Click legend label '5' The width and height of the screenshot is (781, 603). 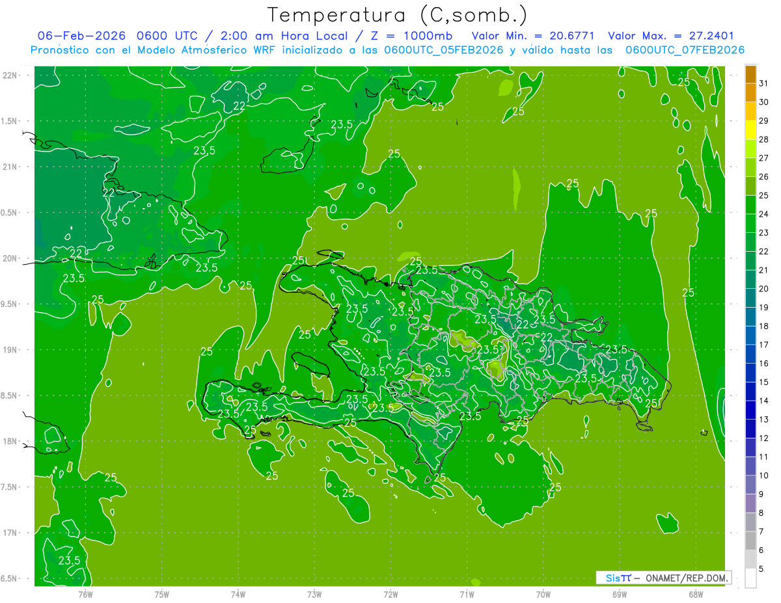click(x=761, y=569)
